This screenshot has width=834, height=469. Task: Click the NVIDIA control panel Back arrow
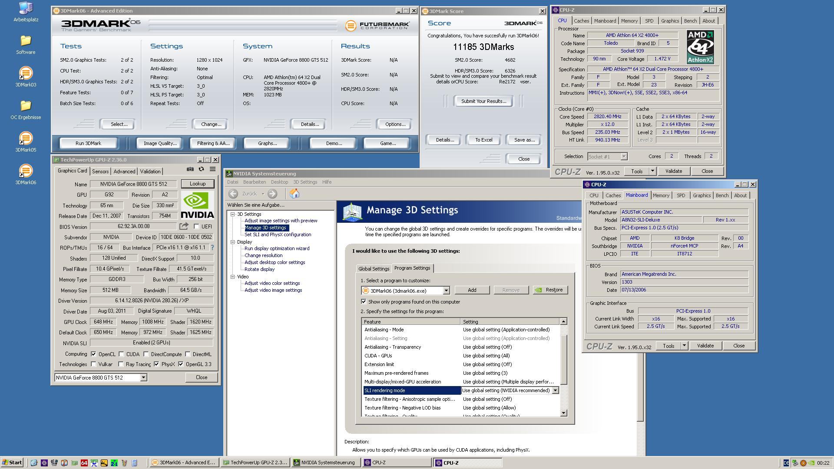233,194
